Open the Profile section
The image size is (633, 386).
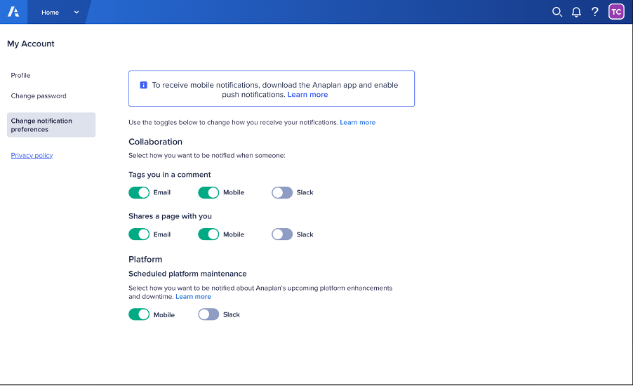(x=20, y=75)
